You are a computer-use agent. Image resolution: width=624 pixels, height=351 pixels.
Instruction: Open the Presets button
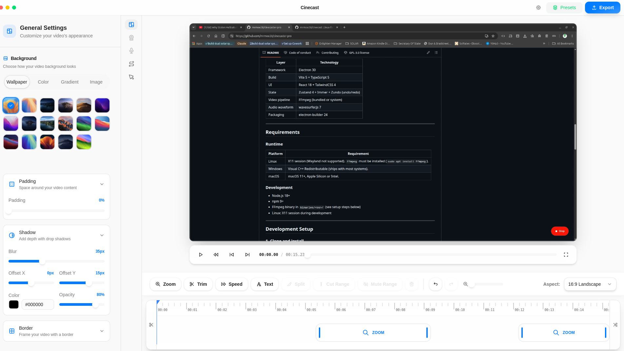[564, 8]
